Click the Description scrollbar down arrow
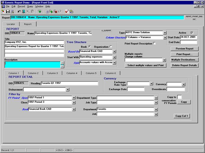 click(x=62, y=66)
